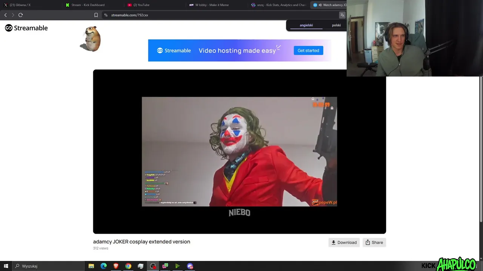Switch to the xnzq - Kick Stats tab
This screenshot has height=271, width=483.
tap(278, 5)
